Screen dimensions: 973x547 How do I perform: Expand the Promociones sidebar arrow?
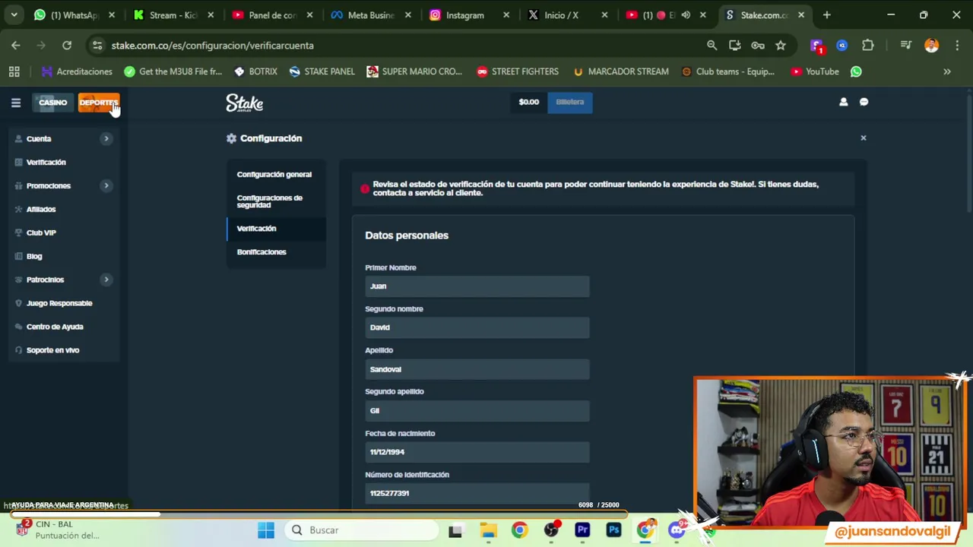pyautogui.click(x=106, y=185)
